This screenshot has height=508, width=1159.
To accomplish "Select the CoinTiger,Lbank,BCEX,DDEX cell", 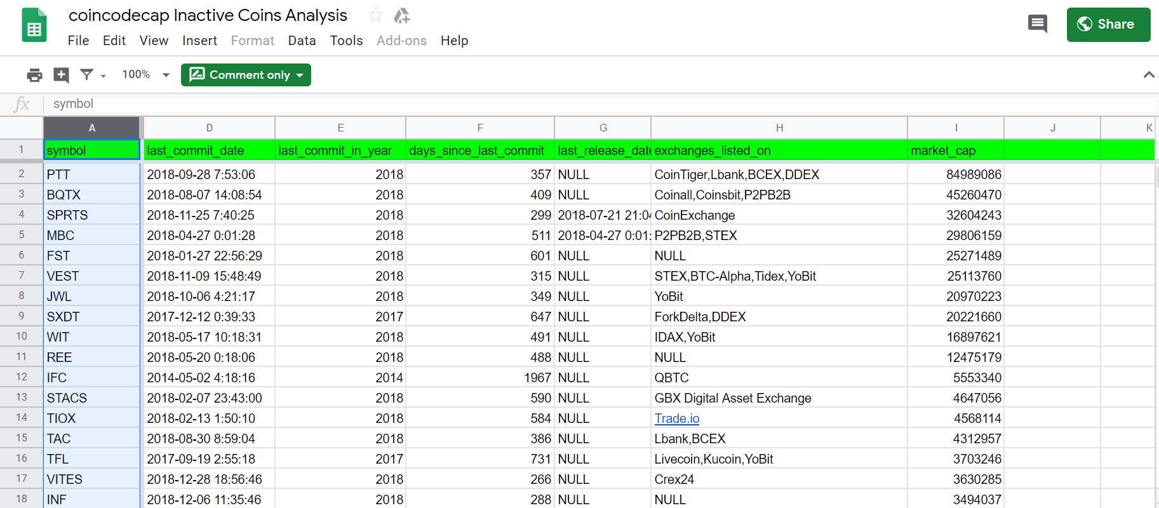I will (779, 174).
